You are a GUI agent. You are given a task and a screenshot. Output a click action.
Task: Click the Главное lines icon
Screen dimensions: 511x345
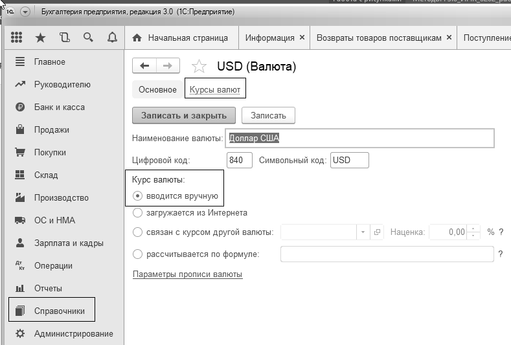20,61
